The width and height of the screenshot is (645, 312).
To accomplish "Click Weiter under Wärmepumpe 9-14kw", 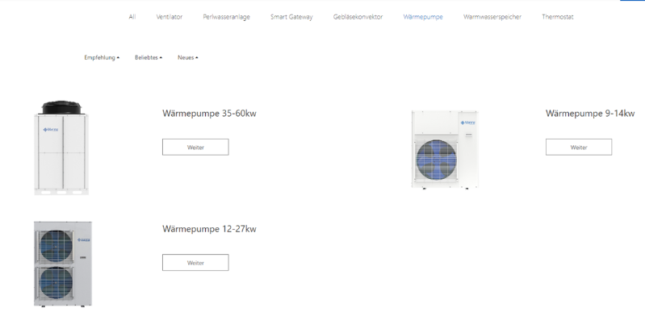I will tap(578, 148).
